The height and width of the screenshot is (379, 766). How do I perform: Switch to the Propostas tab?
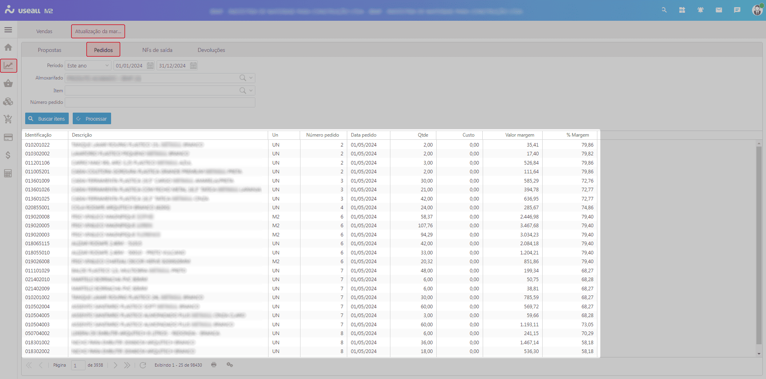point(50,50)
